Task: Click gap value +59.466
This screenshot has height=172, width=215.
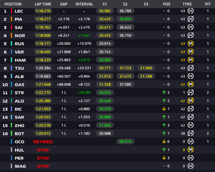Action: [x=64, y=68]
